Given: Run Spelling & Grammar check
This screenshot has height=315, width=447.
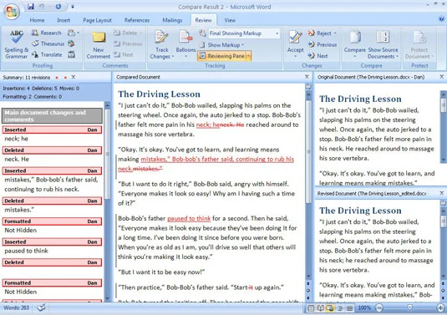Looking at the screenshot, I should click(16, 44).
